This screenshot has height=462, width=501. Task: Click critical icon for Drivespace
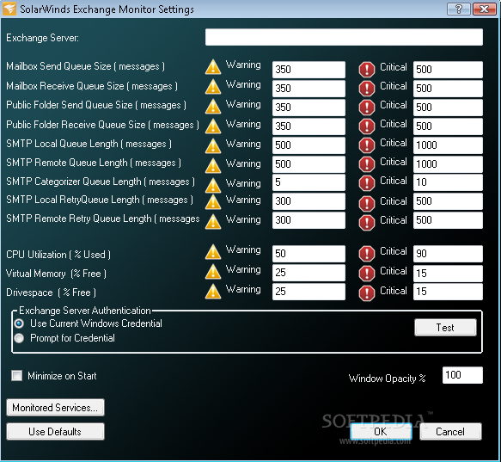[x=367, y=293]
